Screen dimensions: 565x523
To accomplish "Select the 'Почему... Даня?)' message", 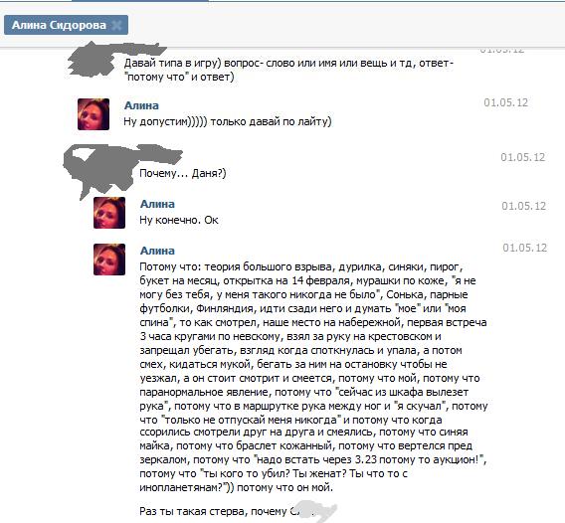I will (x=183, y=173).
